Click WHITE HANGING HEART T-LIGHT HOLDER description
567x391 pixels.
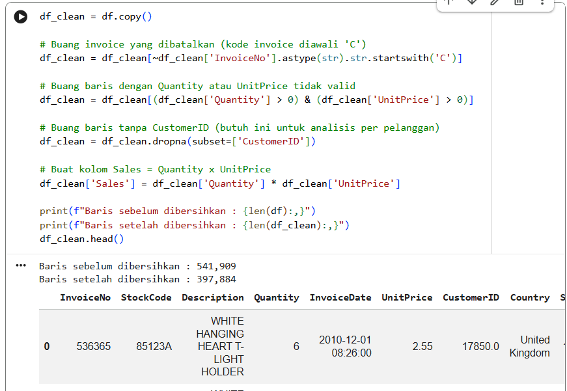[220, 346]
